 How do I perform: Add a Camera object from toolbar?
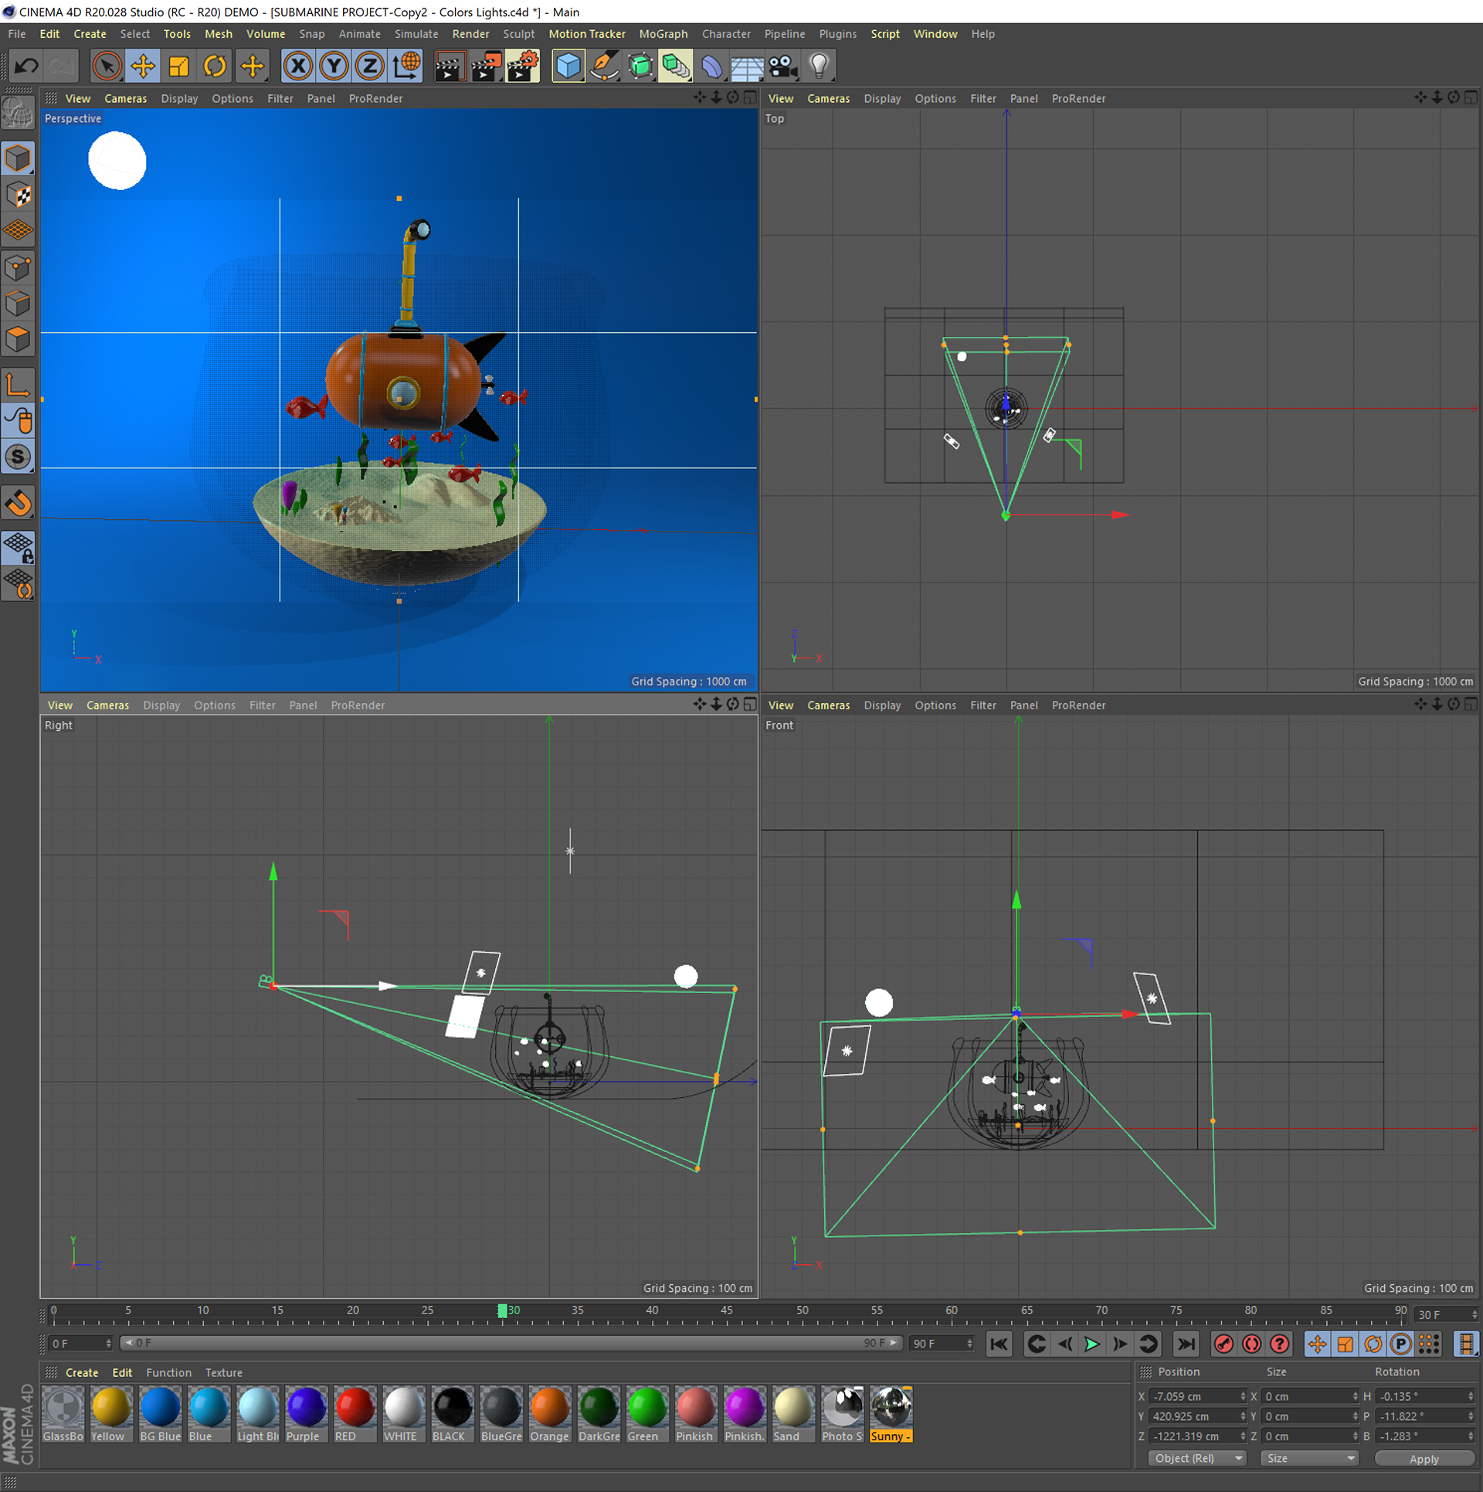(x=782, y=66)
